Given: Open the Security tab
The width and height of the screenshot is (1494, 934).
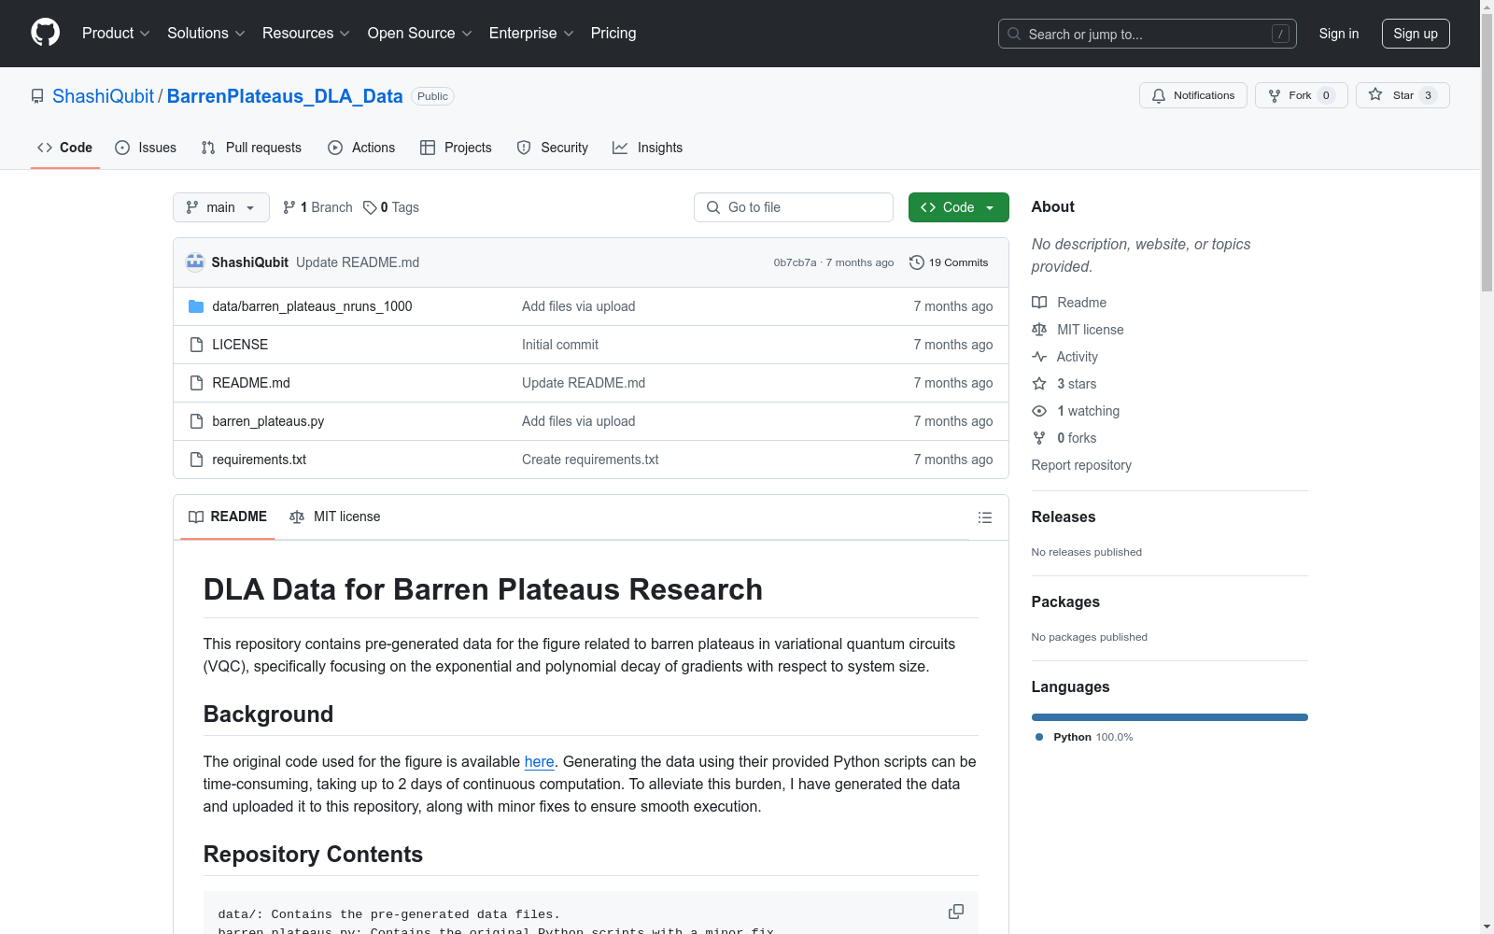Looking at the screenshot, I should (553, 148).
